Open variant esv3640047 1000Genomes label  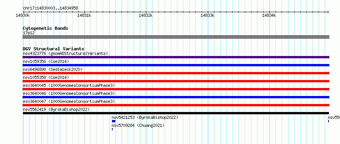pos(69,101)
